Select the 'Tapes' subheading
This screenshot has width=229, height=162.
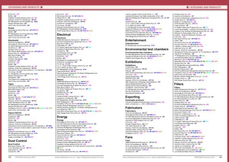pyautogui.click(x=11, y=84)
